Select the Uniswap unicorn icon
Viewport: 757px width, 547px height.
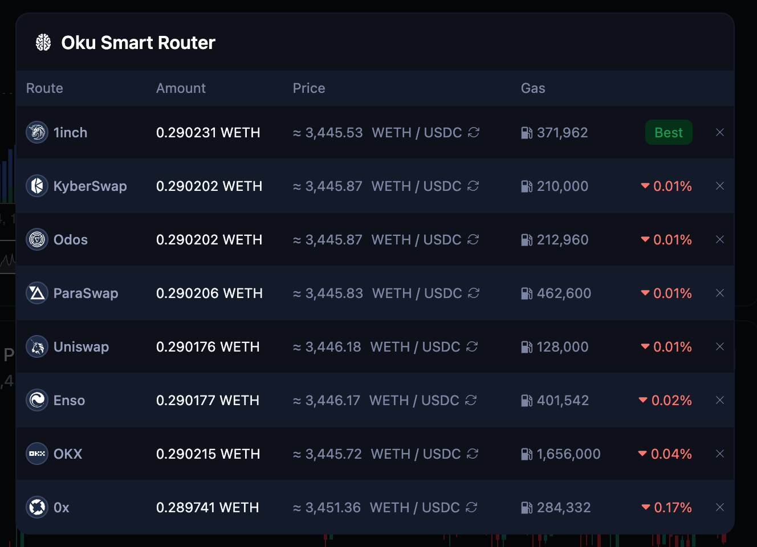click(x=36, y=346)
